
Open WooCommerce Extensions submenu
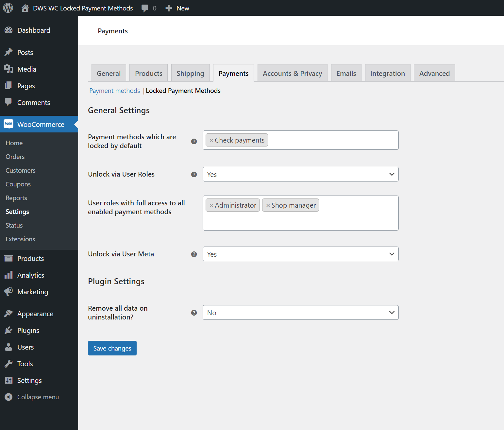(x=20, y=239)
